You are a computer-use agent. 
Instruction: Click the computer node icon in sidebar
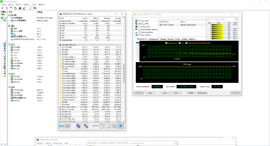[5, 21]
